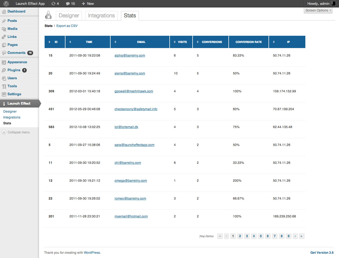Click the Comments speech bubble icon in sidebar
This screenshot has width=339, height=258.
[x=4, y=53]
